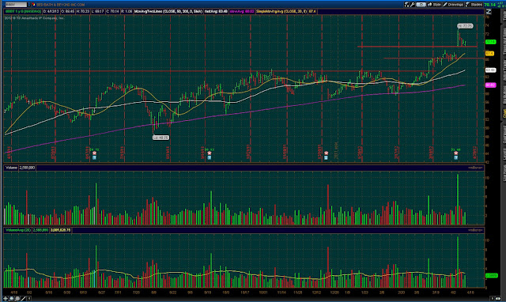Open chart settings wrench icon
Image resolution: width=506 pixels, height=302 pixels.
(x=413, y=5)
